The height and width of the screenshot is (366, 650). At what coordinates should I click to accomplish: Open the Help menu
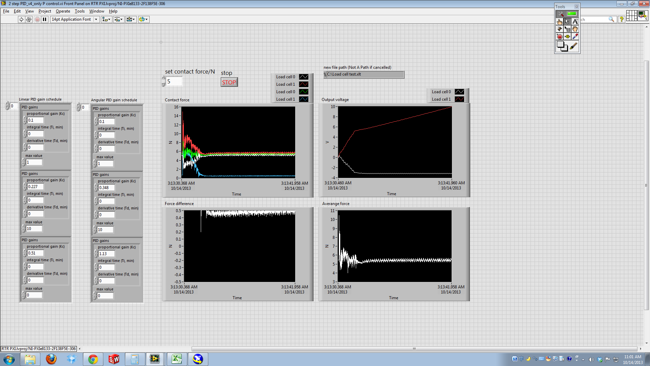pos(113,11)
